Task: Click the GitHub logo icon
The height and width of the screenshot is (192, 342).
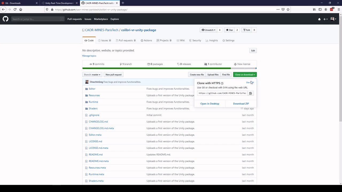Action: coord(5,19)
